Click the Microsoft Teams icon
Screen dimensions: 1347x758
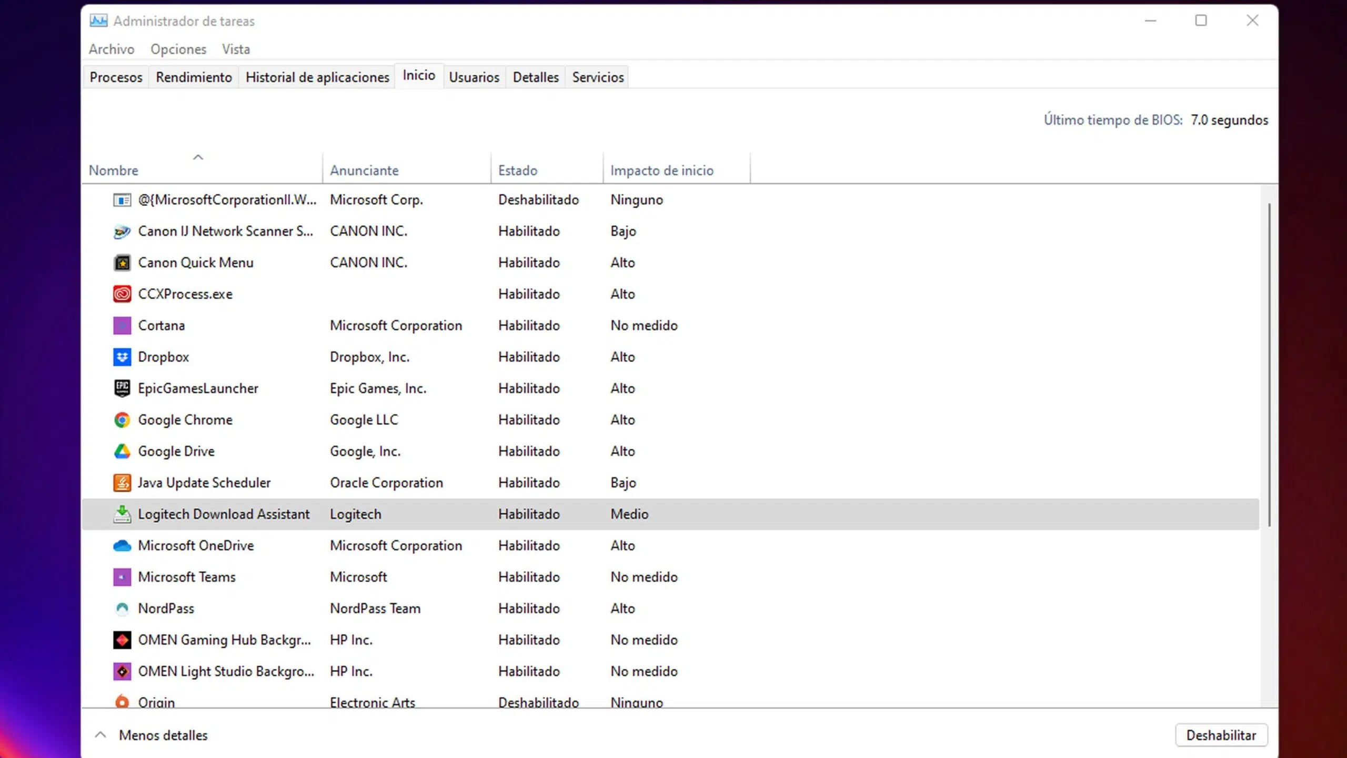click(x=122, y=577)
